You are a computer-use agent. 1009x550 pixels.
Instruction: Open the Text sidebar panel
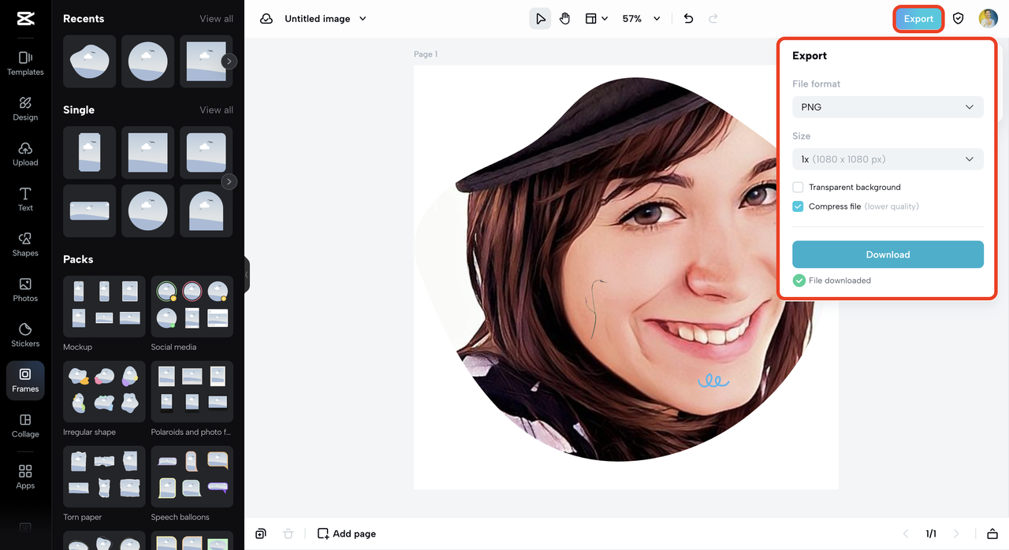coord(25,199)
